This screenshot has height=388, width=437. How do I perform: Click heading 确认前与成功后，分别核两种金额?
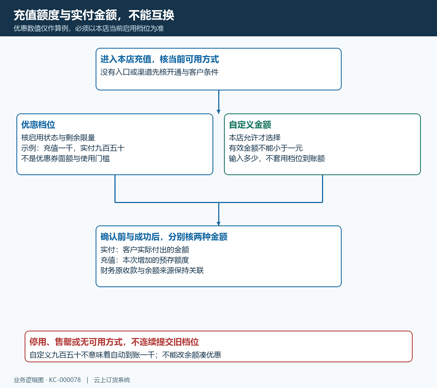(164, 237)
